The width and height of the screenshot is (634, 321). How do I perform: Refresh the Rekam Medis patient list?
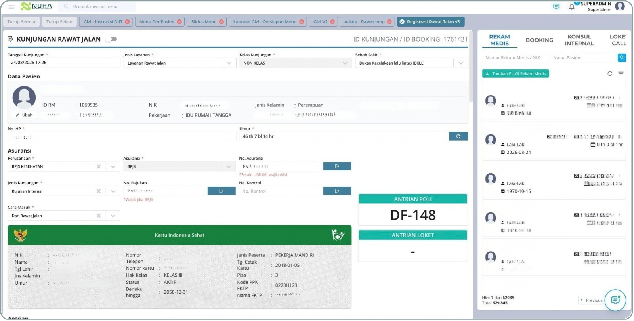pyautogui.click(x=610, y=74)
